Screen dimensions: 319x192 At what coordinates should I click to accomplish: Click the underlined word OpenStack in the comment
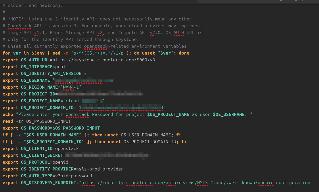click(19, 26)
